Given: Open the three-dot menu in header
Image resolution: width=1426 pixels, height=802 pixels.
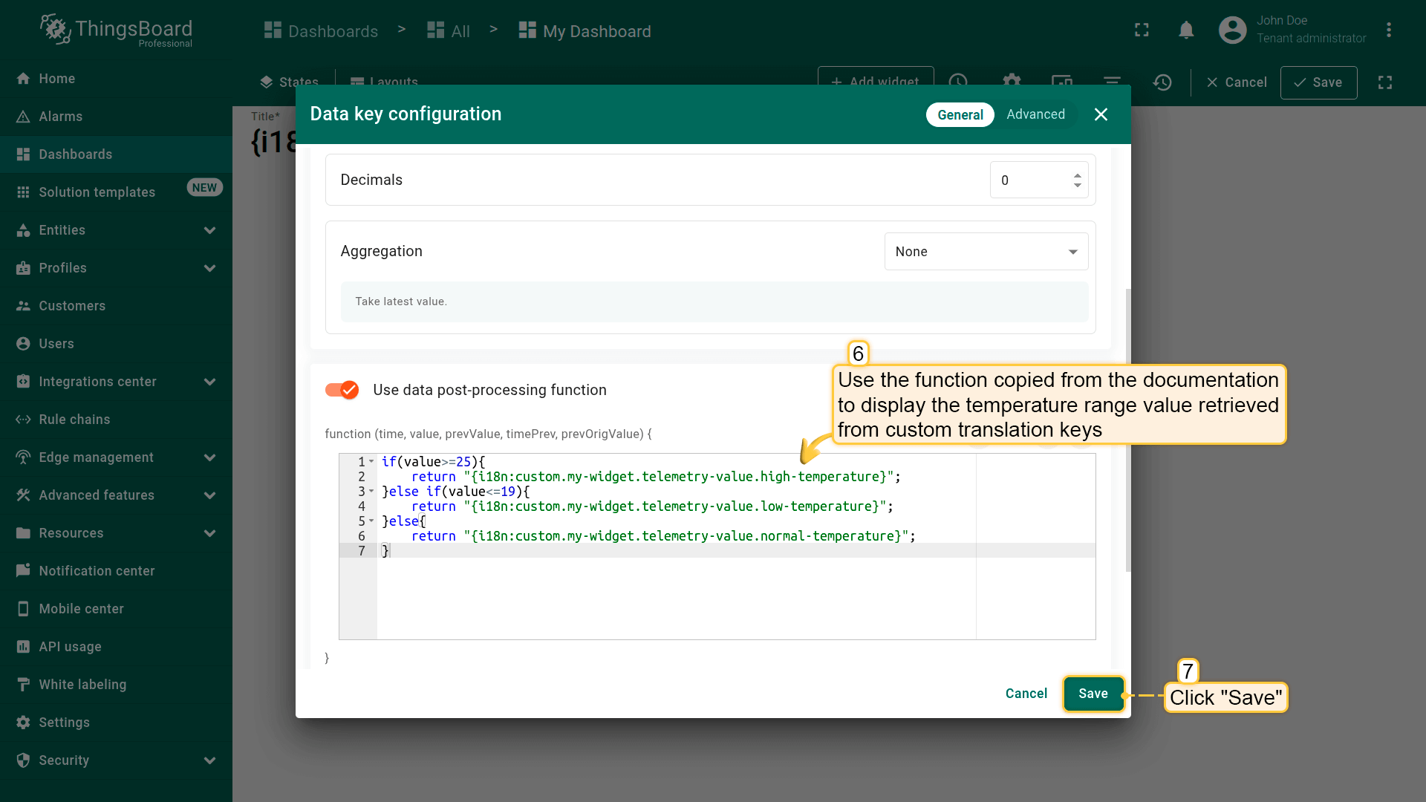Looking at the screenshot, I should coord(1388,30).
